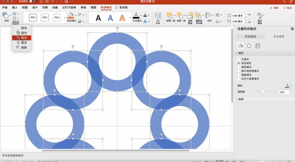Viewport: 295px width, 162px height.
Task: Apply the black-outline Abc shape style
Action: click(x=33, y=17)
